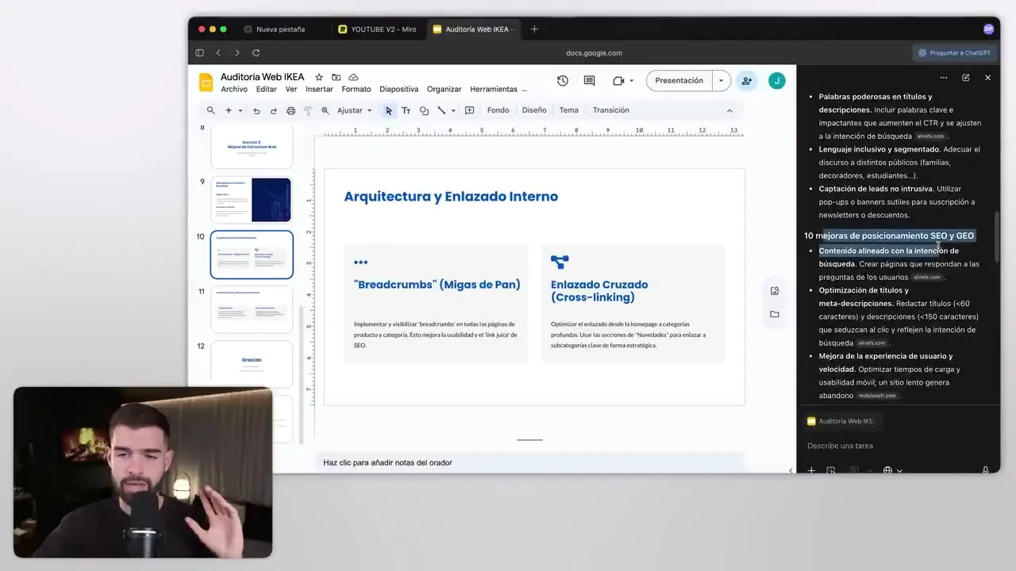Click the Describe una tarea input field
Image resolution: width=1016 pixels, height=571 pixels.
coord(897,446)
